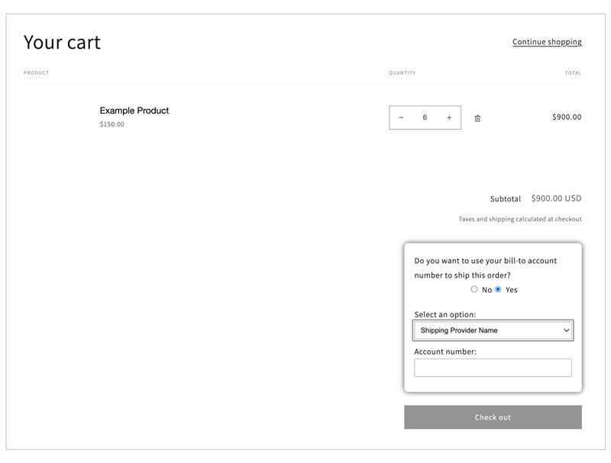Viewport: 611px width, 463px height.
Task: Decrease quantity with the minus icon
Action: [x=401, y=117]
